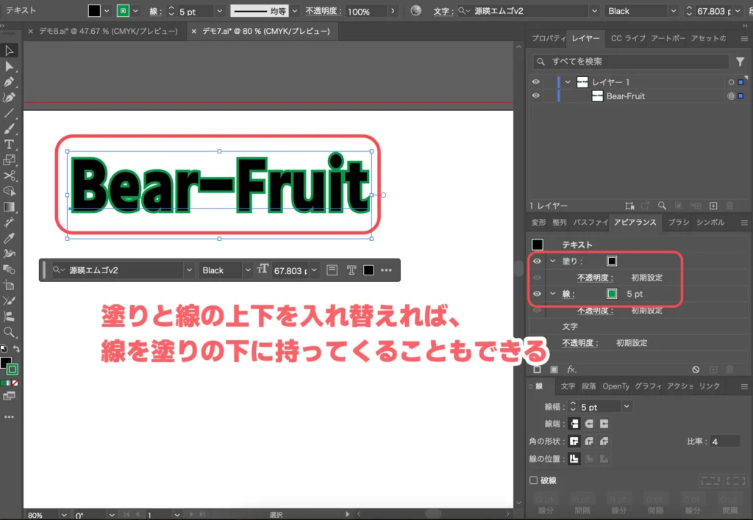Image resolution: width=753 pixels, height=520 pixels.
Task: Switch to the ブラシ panel tab
Action: (678, 223)
